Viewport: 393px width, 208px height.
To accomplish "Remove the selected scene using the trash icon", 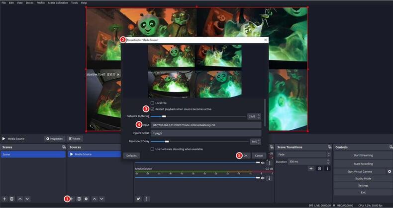I will (12, 199).
